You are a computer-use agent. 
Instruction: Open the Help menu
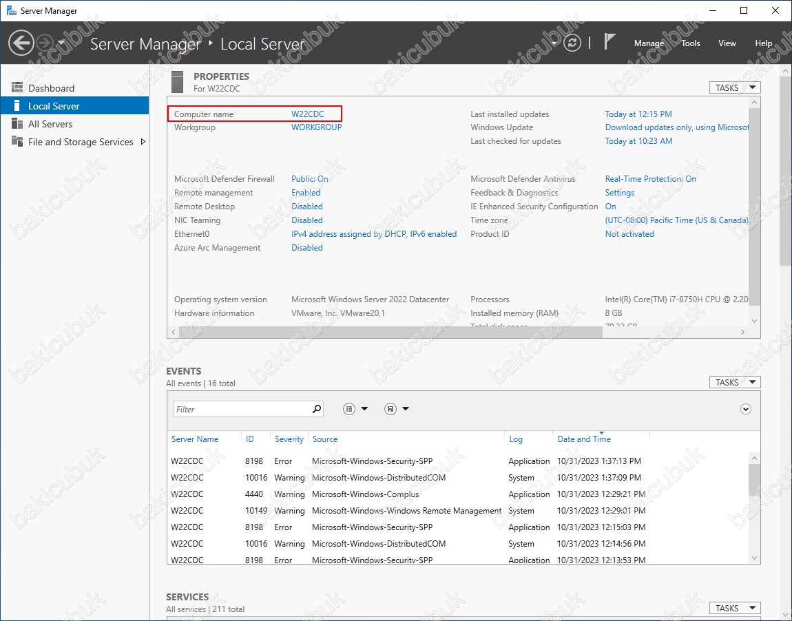click(x=763, y=43)
